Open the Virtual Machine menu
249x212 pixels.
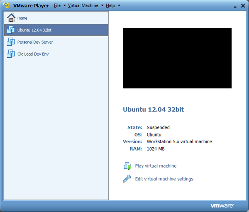tap(83, 5)
